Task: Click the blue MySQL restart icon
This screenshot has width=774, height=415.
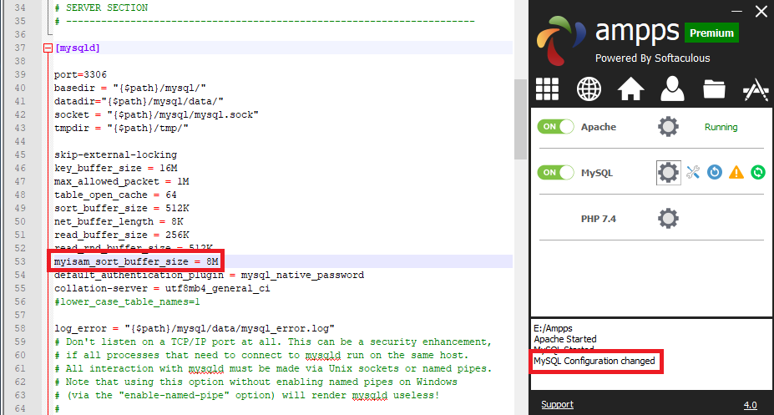Action: point(715,173)
